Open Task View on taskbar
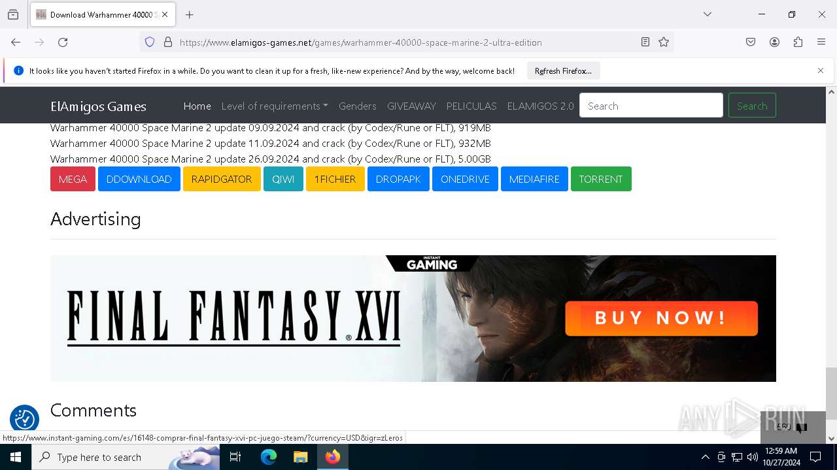This screenshot has width=837, height=470. [235, 457]
